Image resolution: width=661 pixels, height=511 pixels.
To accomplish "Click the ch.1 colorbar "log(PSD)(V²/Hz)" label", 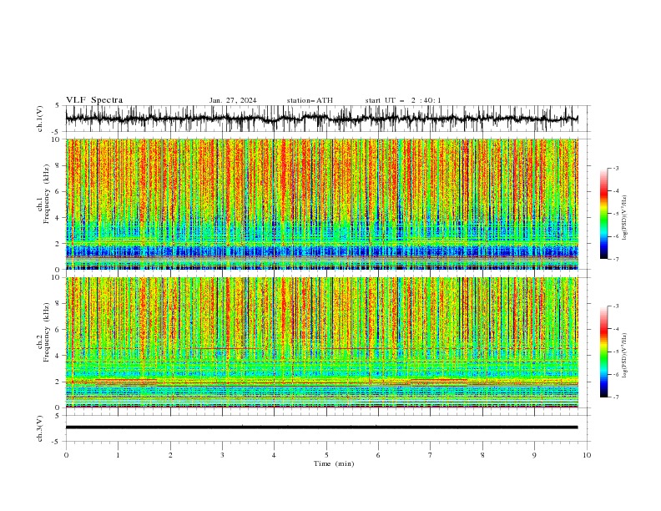I will click(x=625, y=218).
